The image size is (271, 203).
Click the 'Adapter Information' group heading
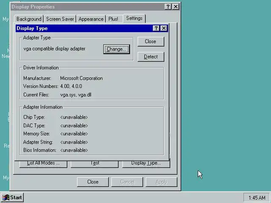coord(43,107)
